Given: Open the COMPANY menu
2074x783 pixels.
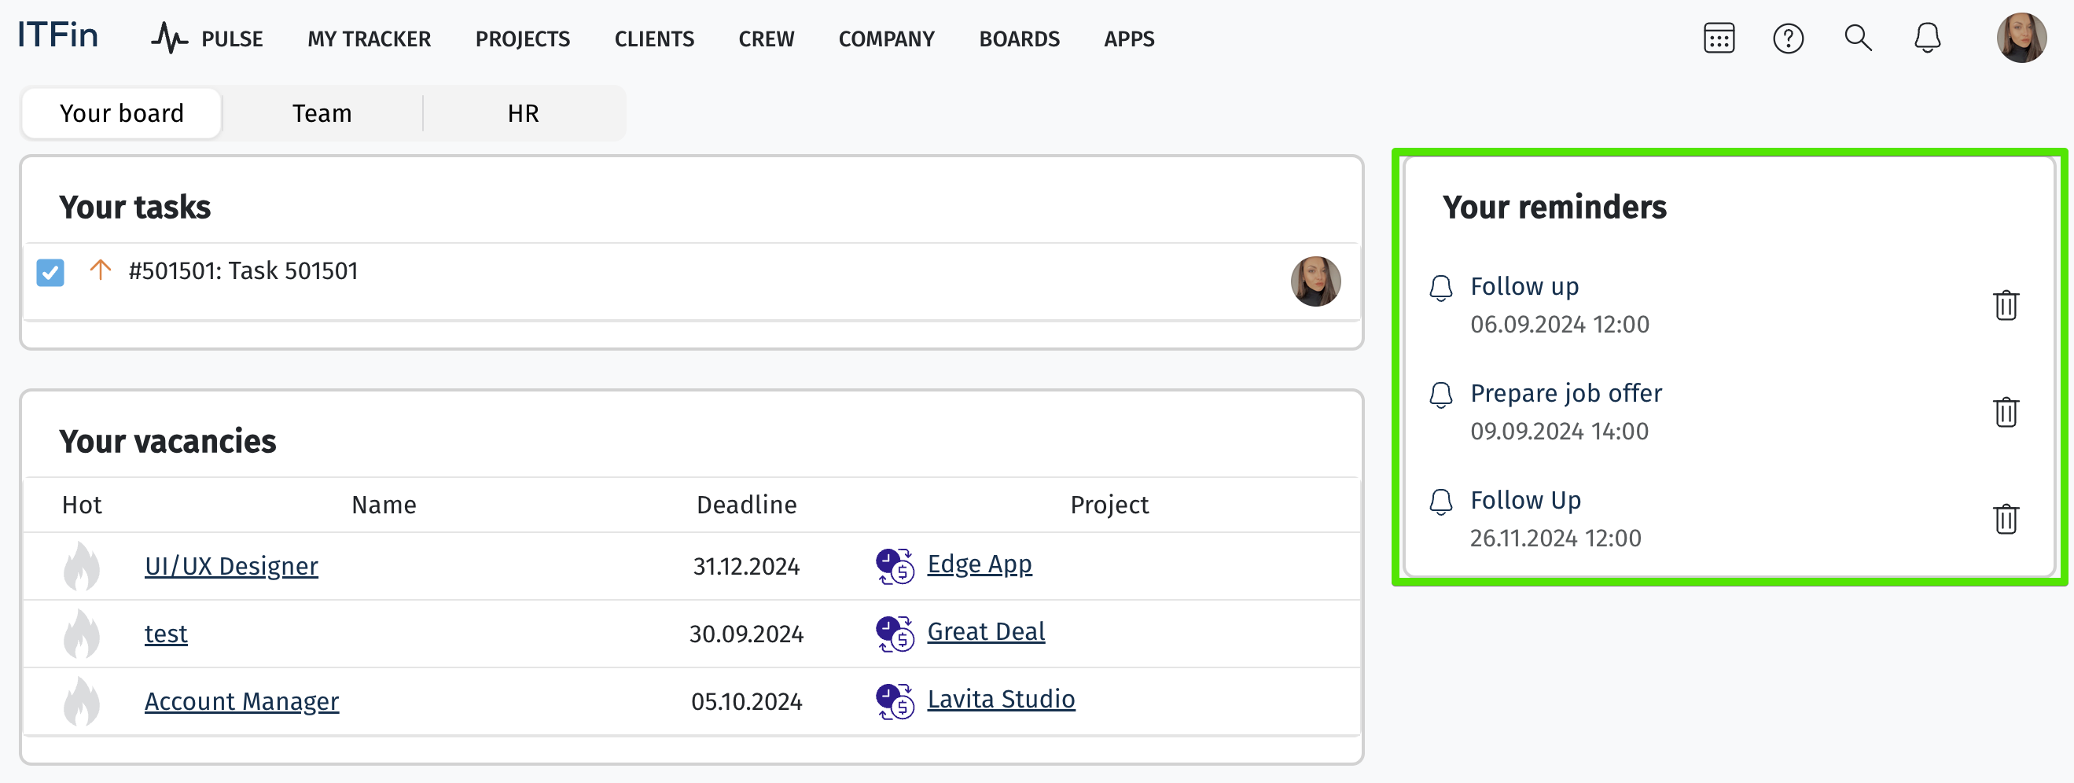Looking at the screenshot, I should point(885,39).
